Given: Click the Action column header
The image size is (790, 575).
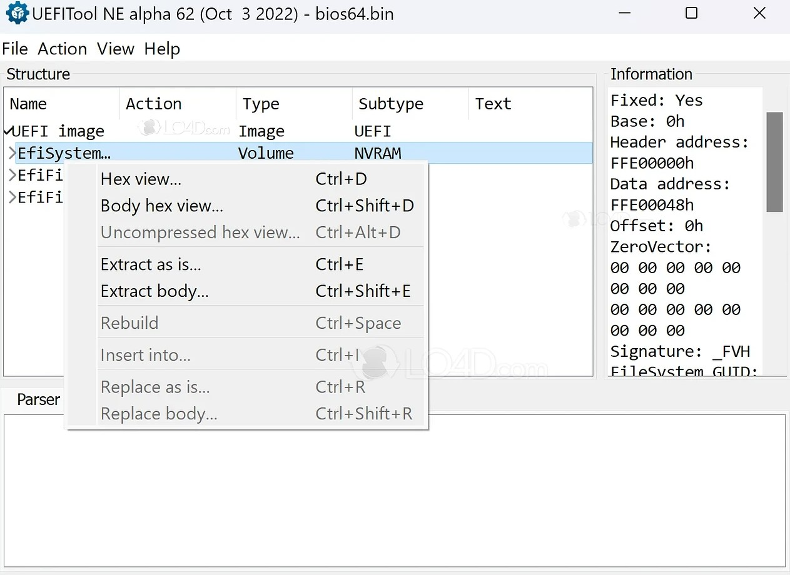Looking at the screenshot, I should [x=178, y=104].
